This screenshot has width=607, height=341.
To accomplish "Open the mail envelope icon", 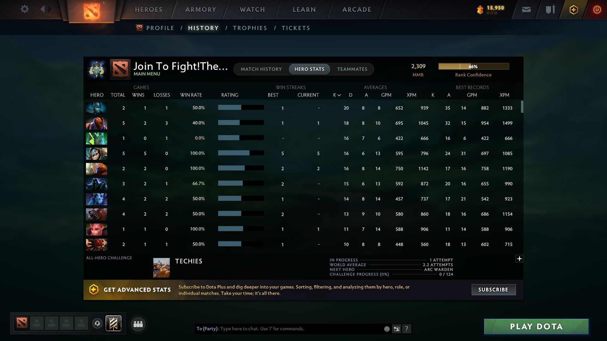I will (x=526, y=9).
